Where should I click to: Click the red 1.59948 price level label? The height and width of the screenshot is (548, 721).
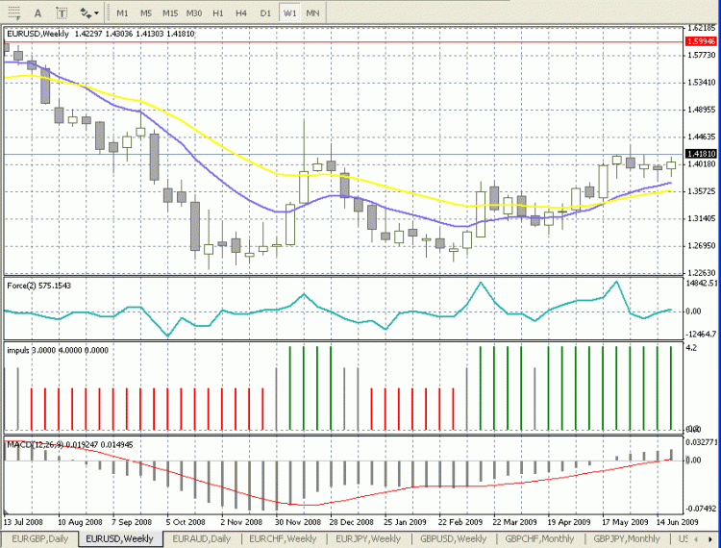click(x=700, y=42)
